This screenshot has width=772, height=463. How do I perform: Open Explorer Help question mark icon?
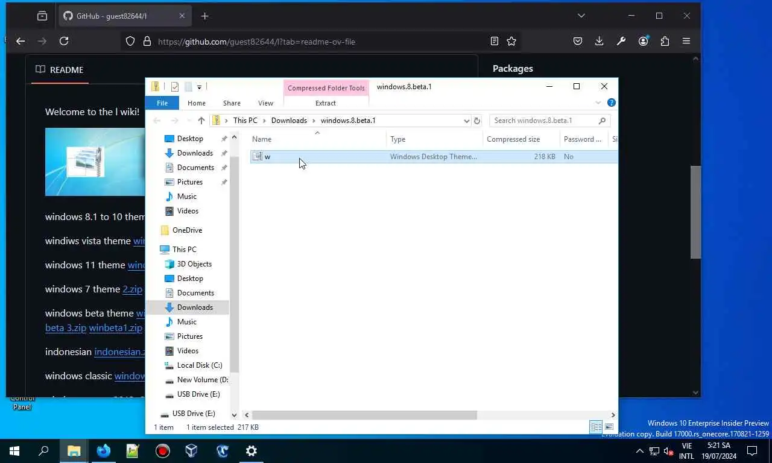[x=611, y=103]
